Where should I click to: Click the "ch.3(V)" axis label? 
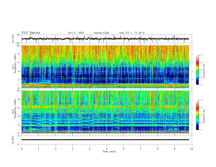click(x=13, y=140)
